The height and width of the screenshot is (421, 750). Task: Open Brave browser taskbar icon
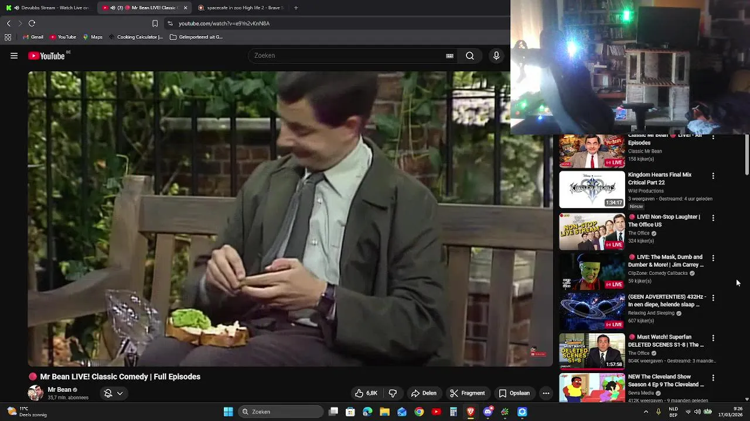pos(471,412)
